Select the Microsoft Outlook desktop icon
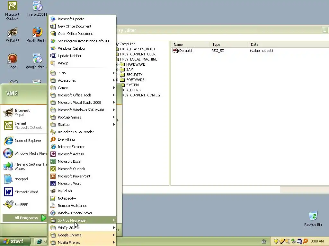The image size is (329, 246). pos(12,11)
